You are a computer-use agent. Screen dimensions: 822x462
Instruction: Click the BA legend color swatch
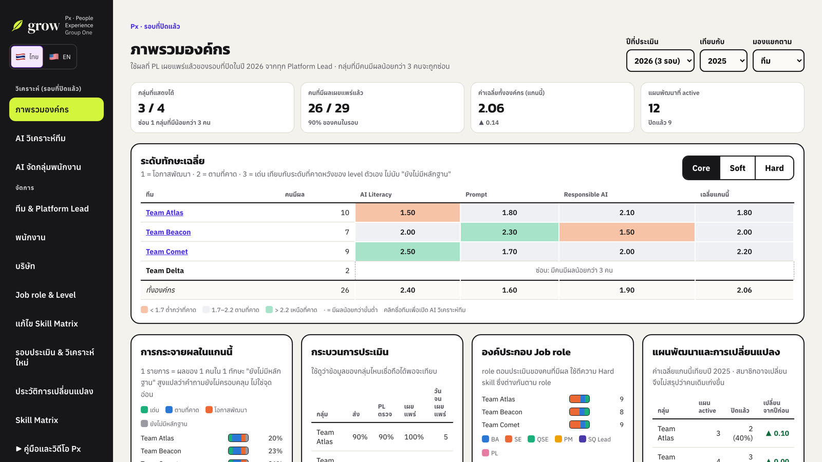pos(485,439)
